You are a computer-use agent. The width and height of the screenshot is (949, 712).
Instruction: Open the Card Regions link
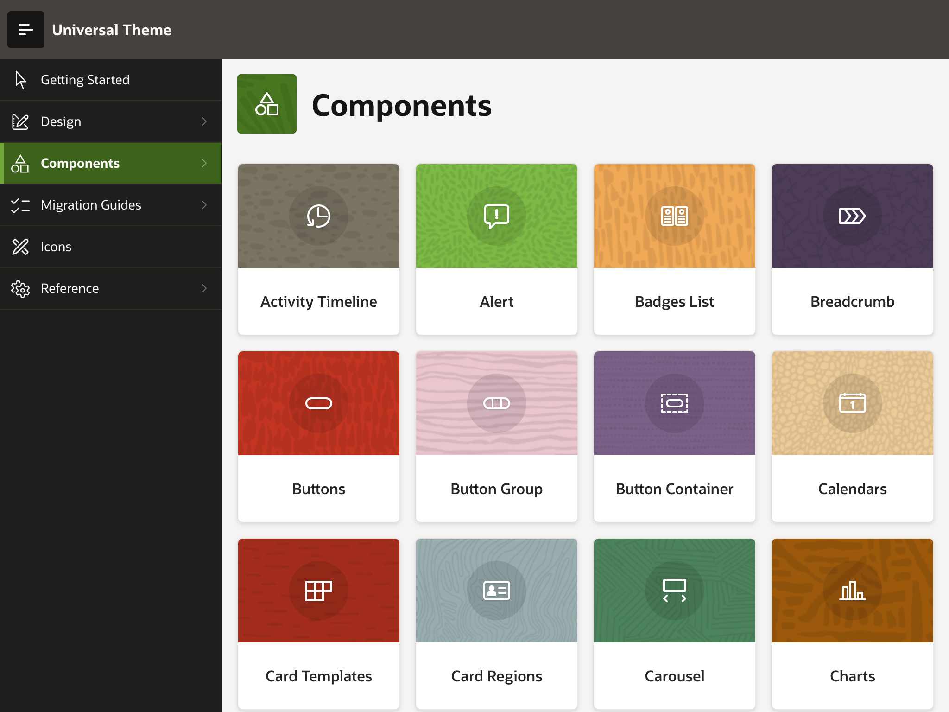tap(497, 676)
